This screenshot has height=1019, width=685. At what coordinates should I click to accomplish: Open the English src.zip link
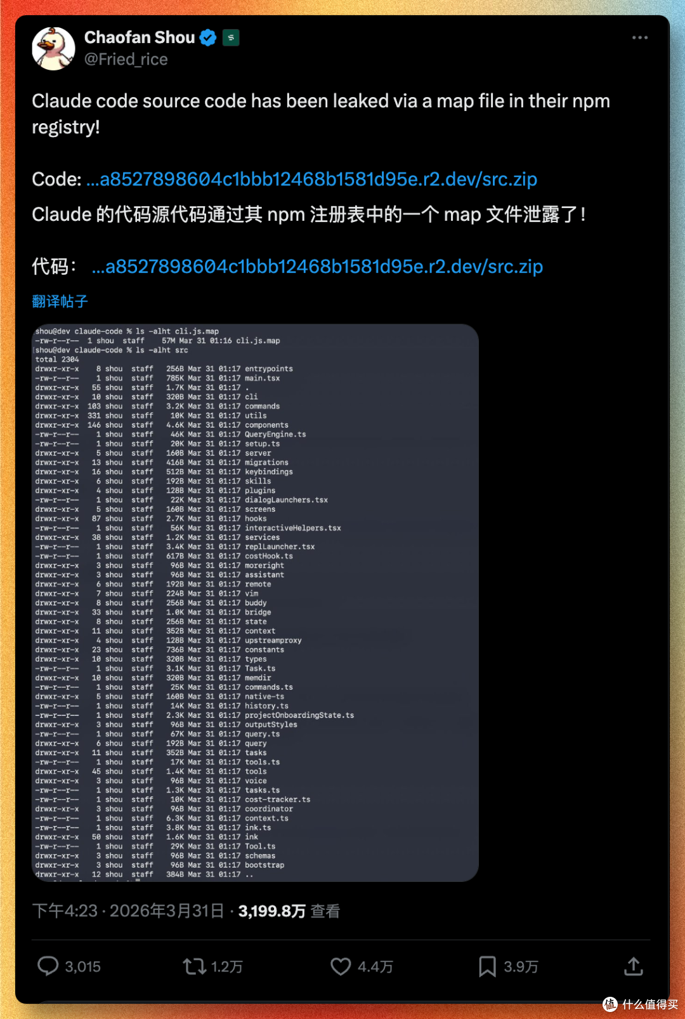(311, 179)
